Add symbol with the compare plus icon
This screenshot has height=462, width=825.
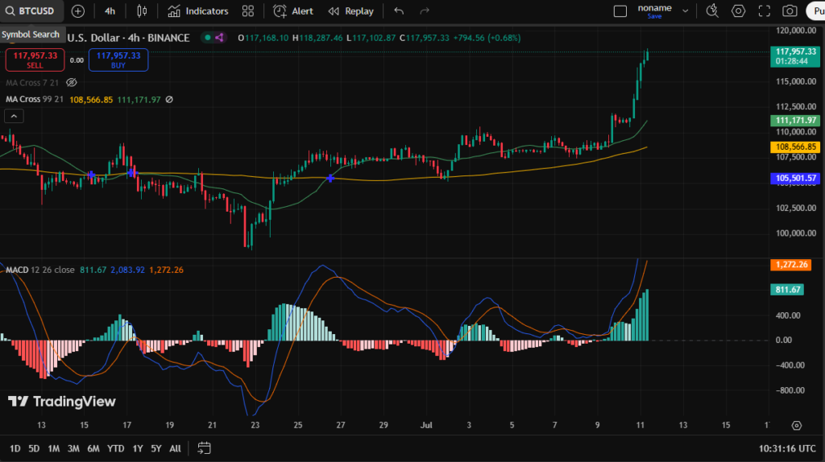pos(78,11)
